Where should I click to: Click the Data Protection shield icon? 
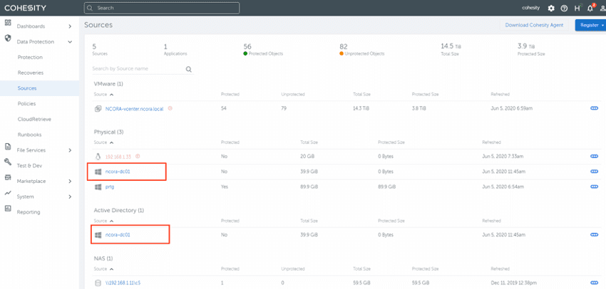coord(8,38)
